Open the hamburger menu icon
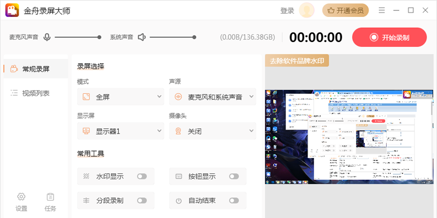This screenshot has width=437, height=218. (382, 10)
